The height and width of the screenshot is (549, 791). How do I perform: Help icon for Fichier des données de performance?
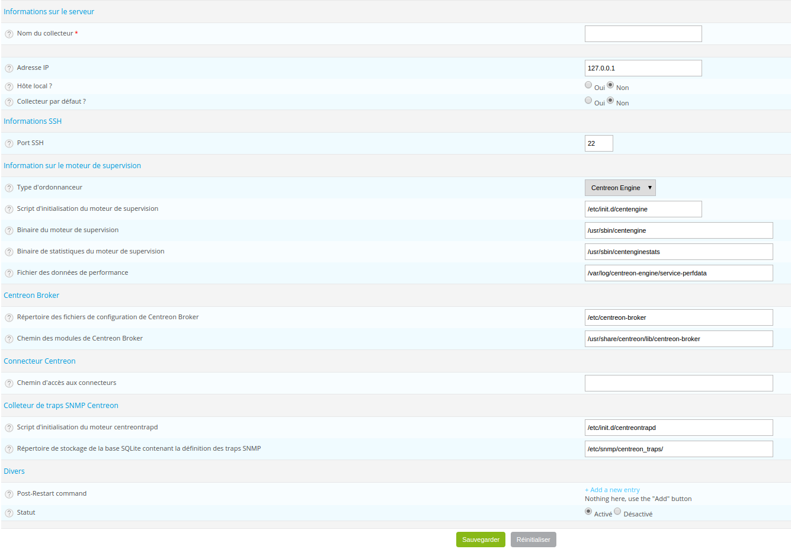[9, 273]
